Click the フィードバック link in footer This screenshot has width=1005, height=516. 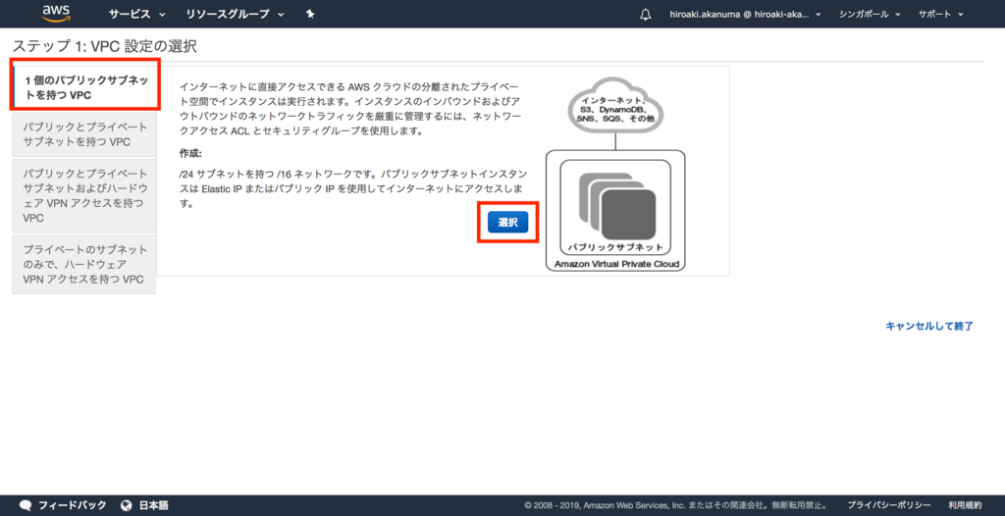tap(73, 505)
